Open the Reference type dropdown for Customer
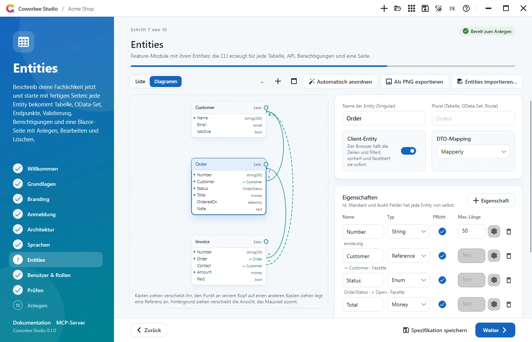The image size is (532, 342). [x=408, y=256]
